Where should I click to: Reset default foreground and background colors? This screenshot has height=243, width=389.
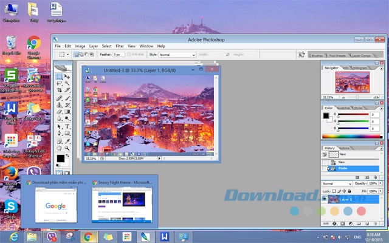[x=58, y=165]
